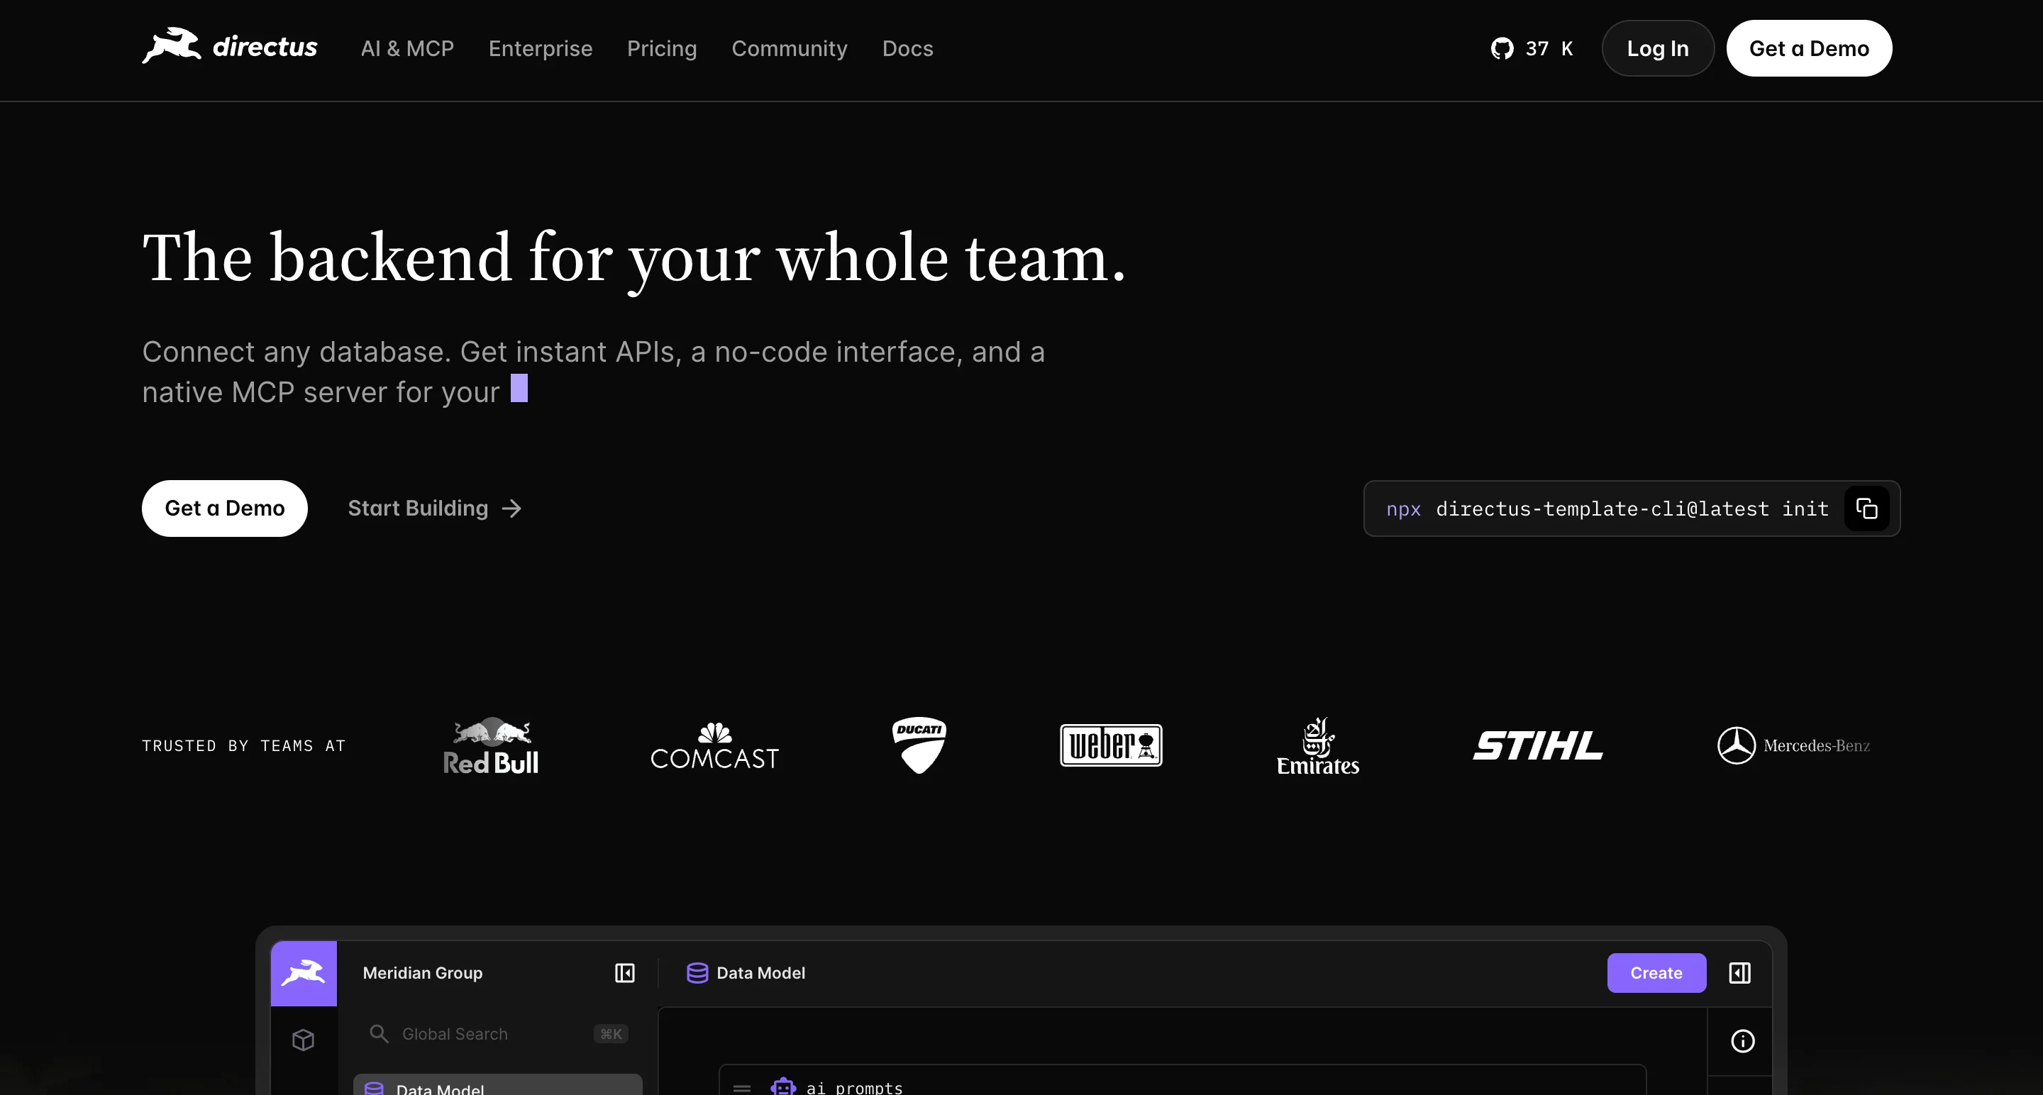Focus the Global Search field
This screenshot has width=2043, height=1095.
coord(499,1034)
